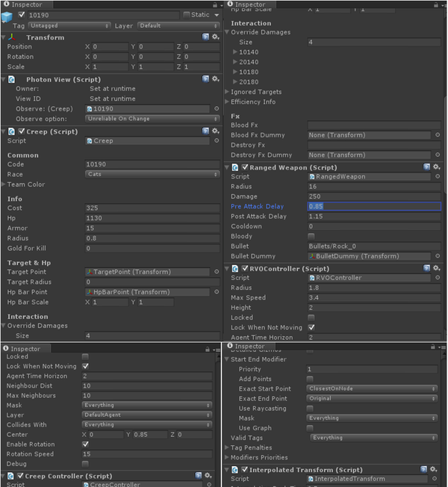Enable the Bloody checkbox in Ranged Weapon

tap(311, 236)
